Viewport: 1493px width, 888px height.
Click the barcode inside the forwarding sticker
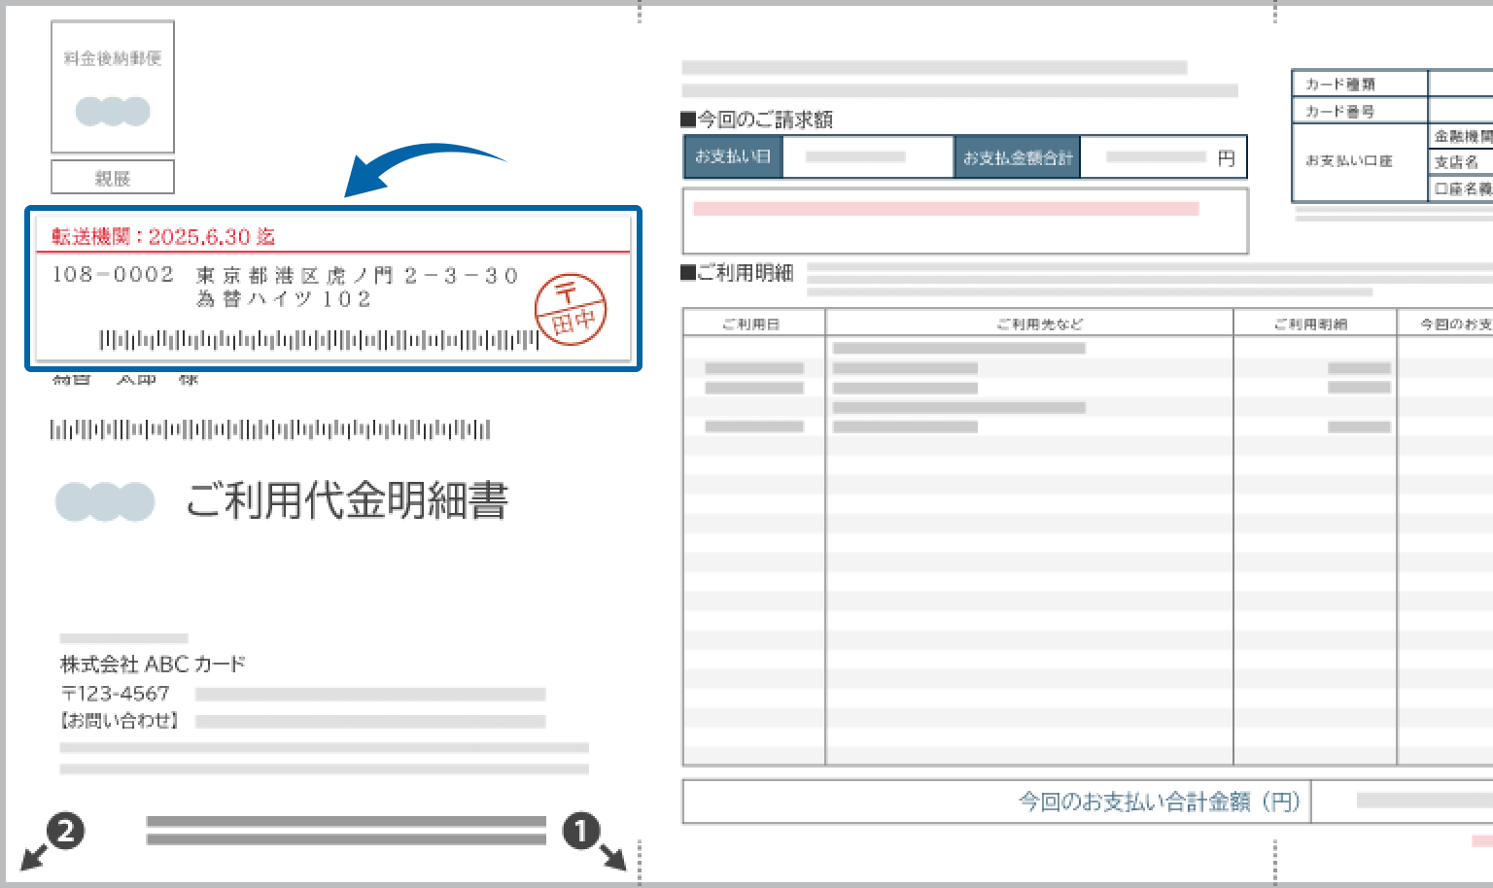click(x=319, y=340)
